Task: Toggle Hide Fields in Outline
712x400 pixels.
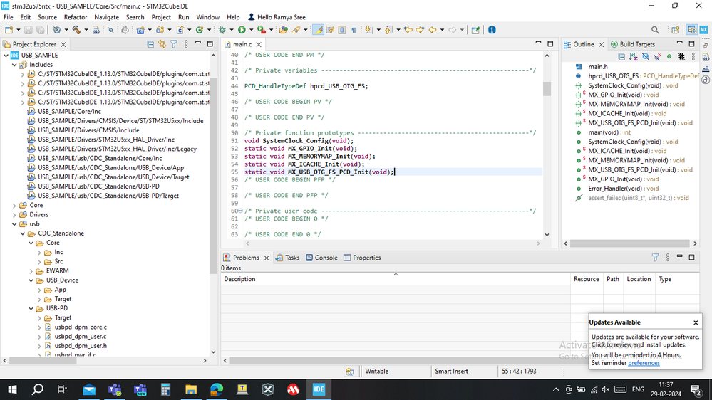Action: (645, 56)
